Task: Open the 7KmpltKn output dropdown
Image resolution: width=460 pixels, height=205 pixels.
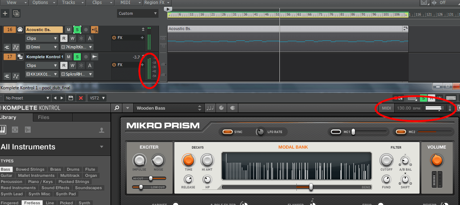Action: click(77, 47)
